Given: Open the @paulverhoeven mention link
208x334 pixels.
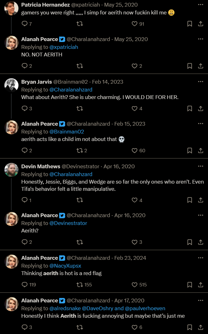Looking at the screenshot, I should pyautogui.click(x=145, y=308).
